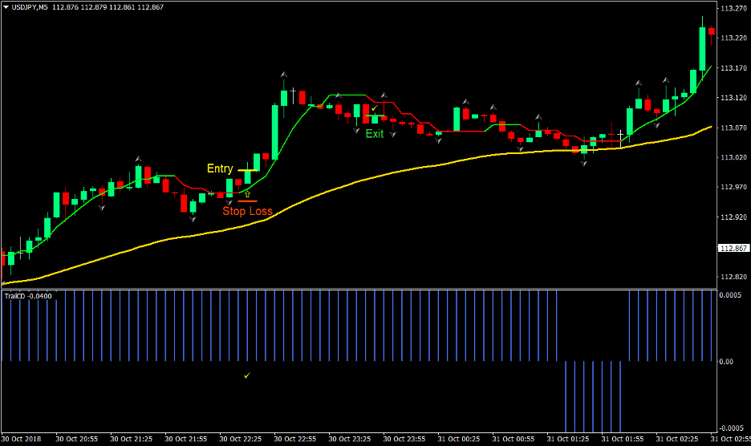Select the fractal arrow above the 22:55 high candle
Image resolution: width=751 pixels, height=446 pixels.
pos(284,75)
